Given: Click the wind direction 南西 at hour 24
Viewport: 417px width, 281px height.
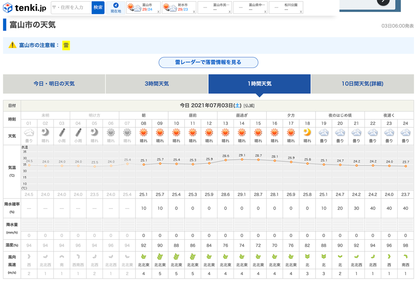Looking at the screenshot, I should 406,265.
